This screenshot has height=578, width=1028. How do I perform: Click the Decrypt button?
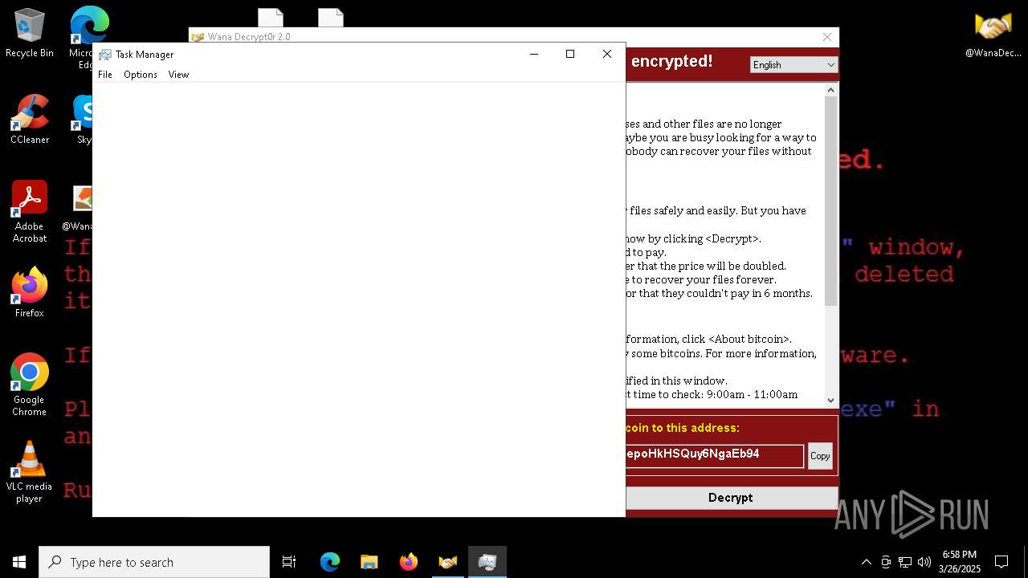[x=730, y=498]
